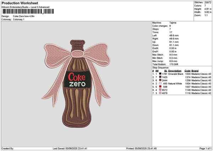Click the red swatch next to 598

160,87
